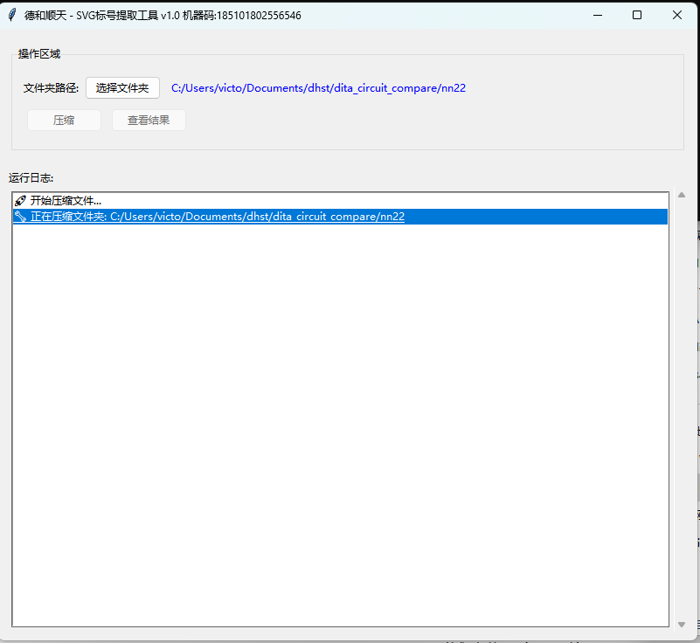Minimize the SVG标号提取工具 window
The height and width of the screenshot is (643, 700).
[598, 15]
